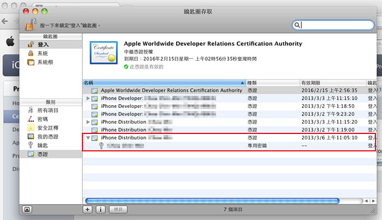Click the 密碼 pencil icon

coord(31,119)
